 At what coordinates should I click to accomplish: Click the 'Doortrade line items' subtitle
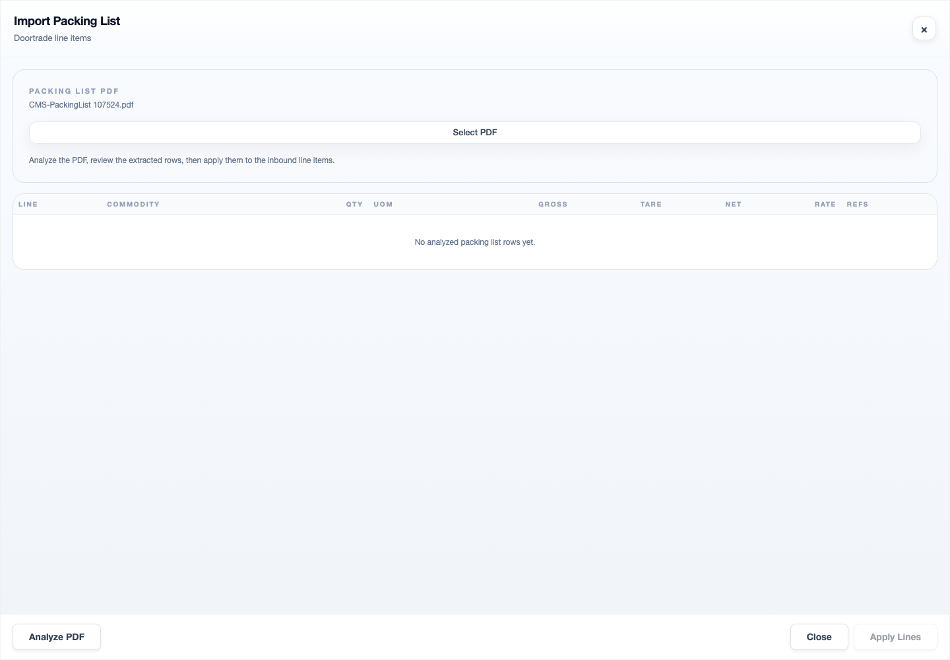click(53, 38)
